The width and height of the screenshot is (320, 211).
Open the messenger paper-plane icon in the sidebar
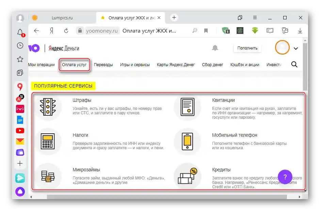[x=20, y=178]
